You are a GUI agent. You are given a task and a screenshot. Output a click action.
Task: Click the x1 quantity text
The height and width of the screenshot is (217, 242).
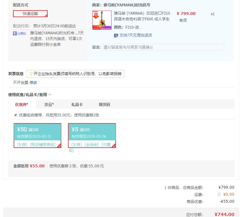pos(213,14)
